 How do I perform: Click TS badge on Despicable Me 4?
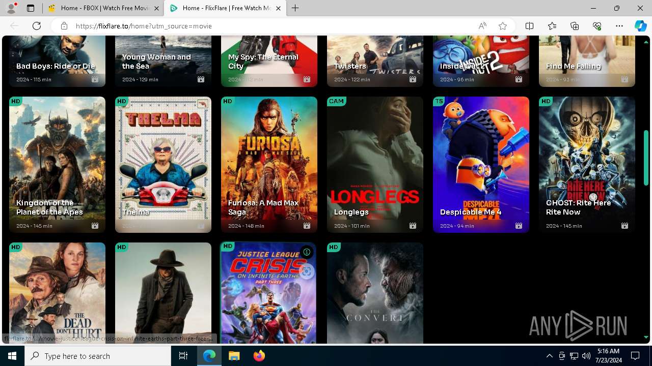point(439,101)
